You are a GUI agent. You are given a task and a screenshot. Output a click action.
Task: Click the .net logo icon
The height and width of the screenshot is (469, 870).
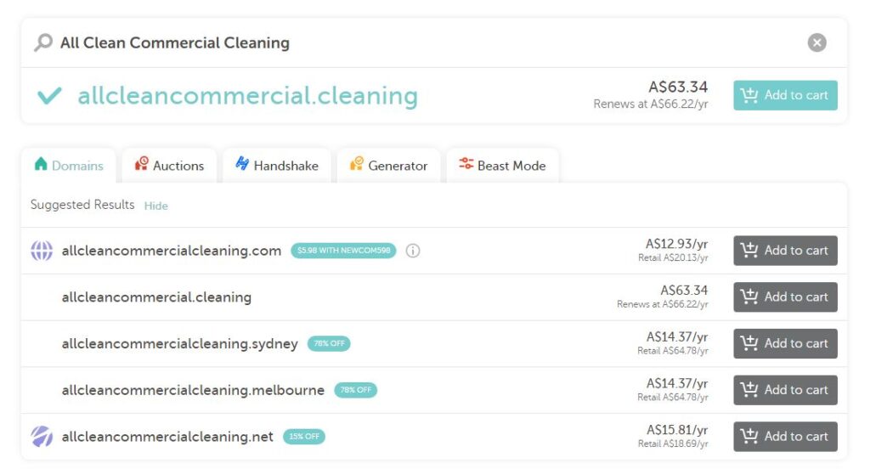click(42, 437)
